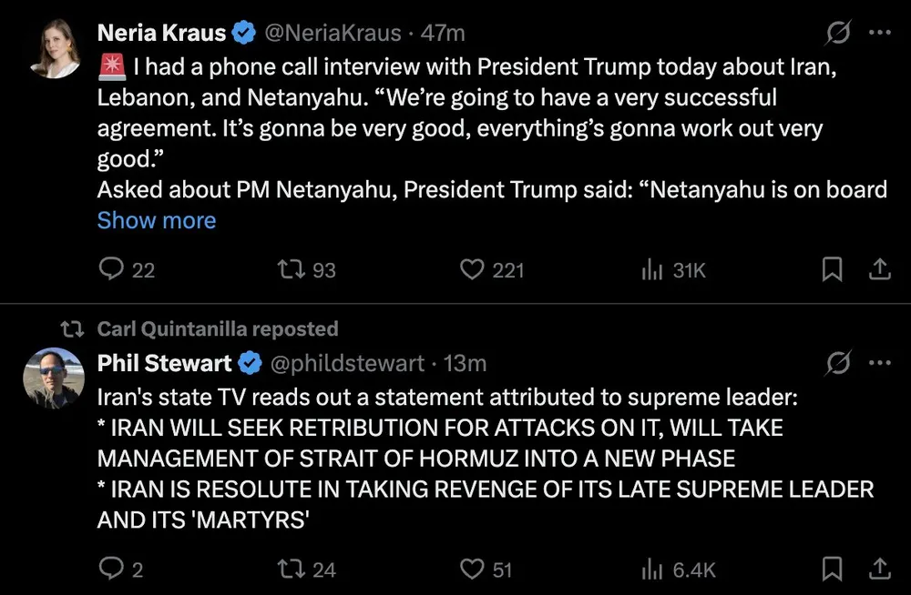Share Neria Kraus's post
Viewport: 911px width, 595px height.
tap(879, 269)
